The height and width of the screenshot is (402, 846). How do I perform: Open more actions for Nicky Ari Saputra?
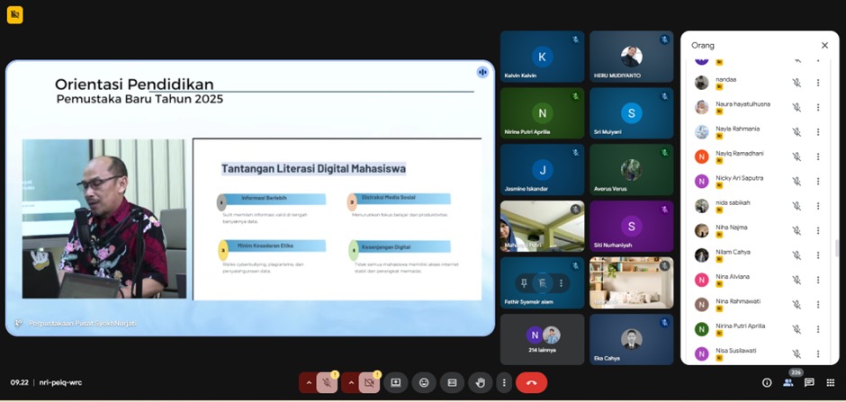818,181
